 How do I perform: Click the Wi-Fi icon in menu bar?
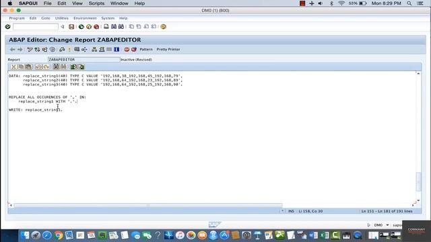tap(341, 3)
